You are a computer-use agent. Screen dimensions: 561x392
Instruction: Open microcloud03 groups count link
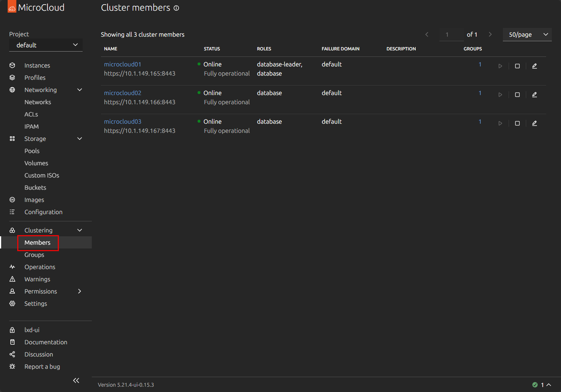tap(480, 121)
